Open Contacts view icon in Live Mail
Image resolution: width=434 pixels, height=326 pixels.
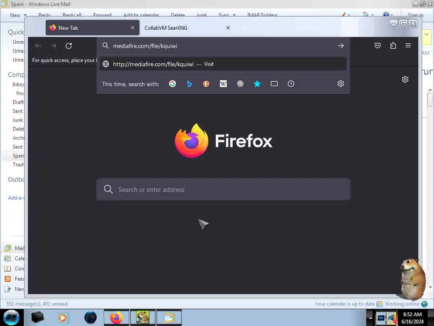8,269
